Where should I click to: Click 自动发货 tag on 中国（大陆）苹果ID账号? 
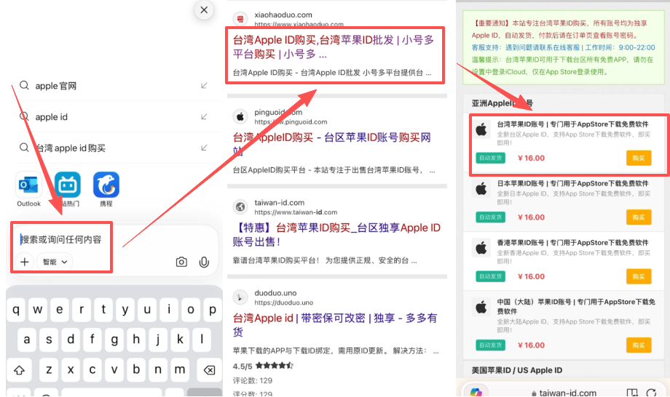pyautogui.click(x=490, y=345)
